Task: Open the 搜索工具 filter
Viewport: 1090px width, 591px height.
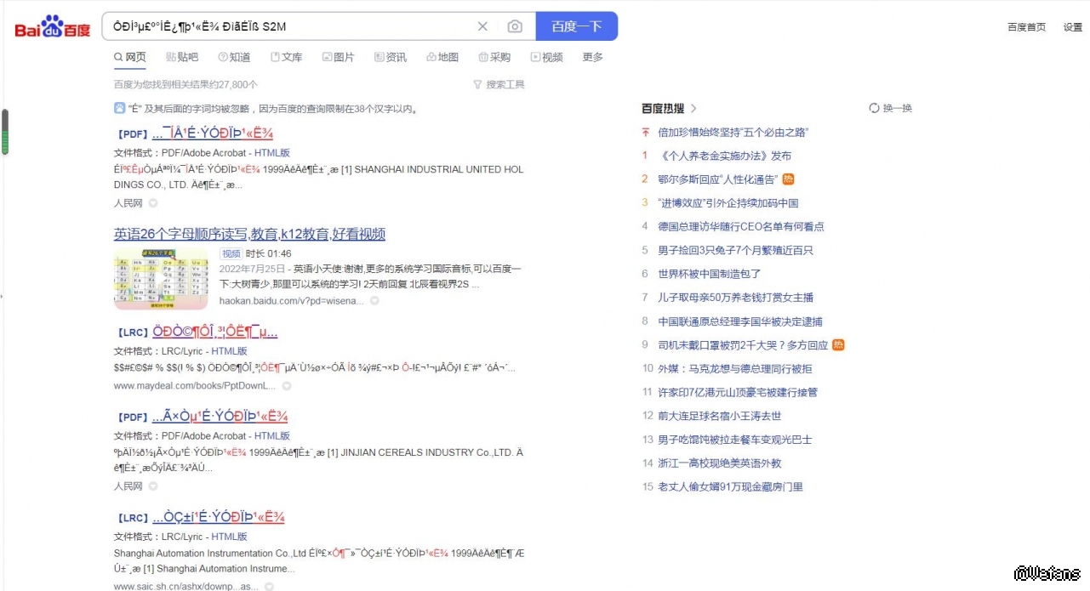Action: [499, 84]
